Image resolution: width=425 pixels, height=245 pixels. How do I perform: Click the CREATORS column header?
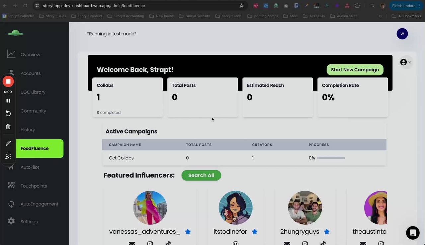pyautogui.click(x=262, y=145)
